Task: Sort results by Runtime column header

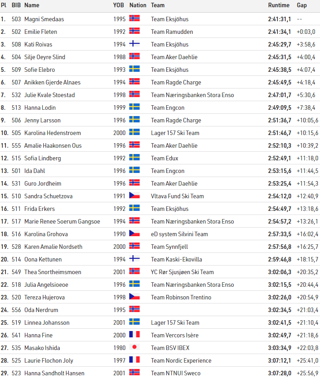Action: 278,5
